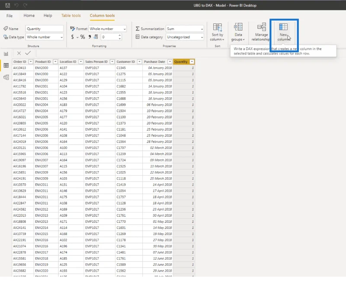Commit formula with the checkmark icon
Screen dimensions: 346x281
(28, 53)
